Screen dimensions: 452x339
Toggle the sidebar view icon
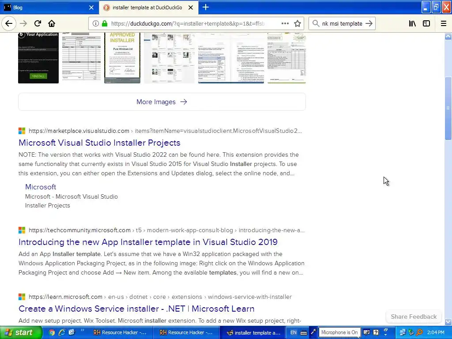click(426, 23)
